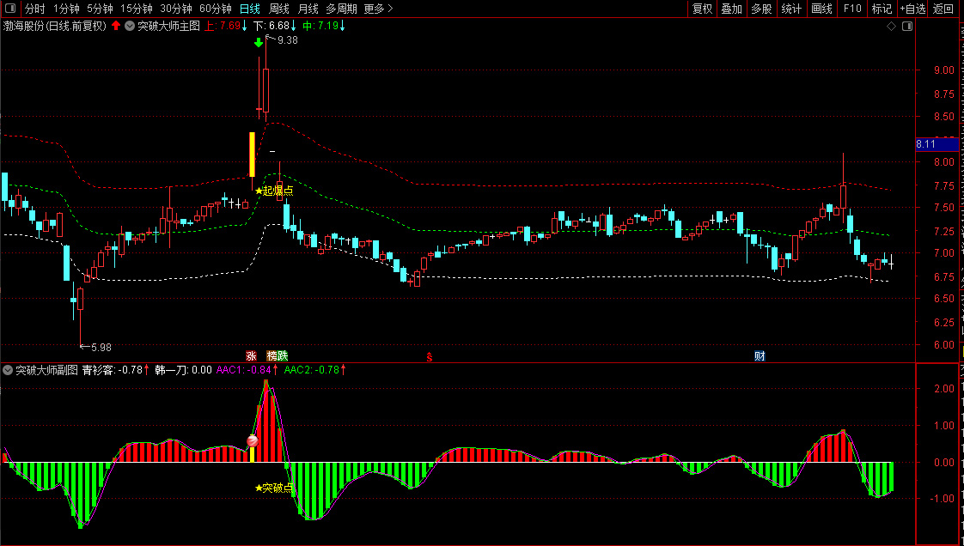This screenshot has height=546, width=964.
Task: Click the yellow highlighted candle bar
Action: [252, 155]
